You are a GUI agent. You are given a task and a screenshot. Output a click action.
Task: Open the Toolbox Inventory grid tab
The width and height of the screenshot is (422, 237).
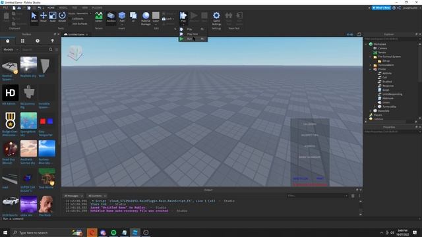pyautogui.click(x=22, y=41)
